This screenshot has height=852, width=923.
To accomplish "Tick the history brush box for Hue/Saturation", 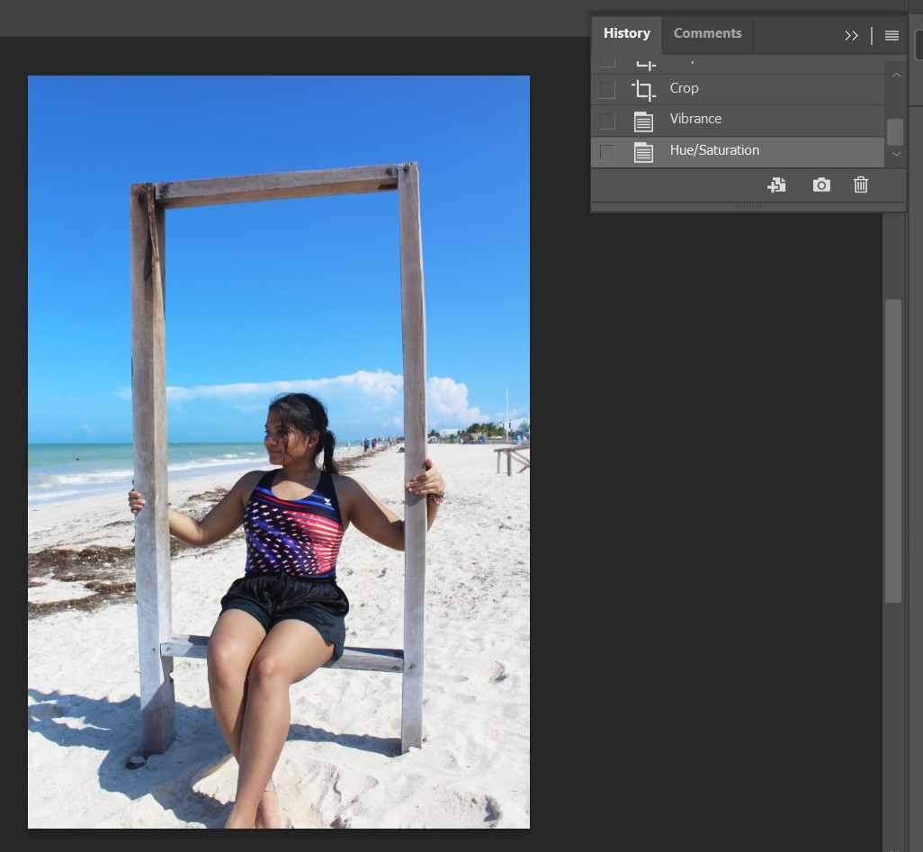I will pos(607,152).
